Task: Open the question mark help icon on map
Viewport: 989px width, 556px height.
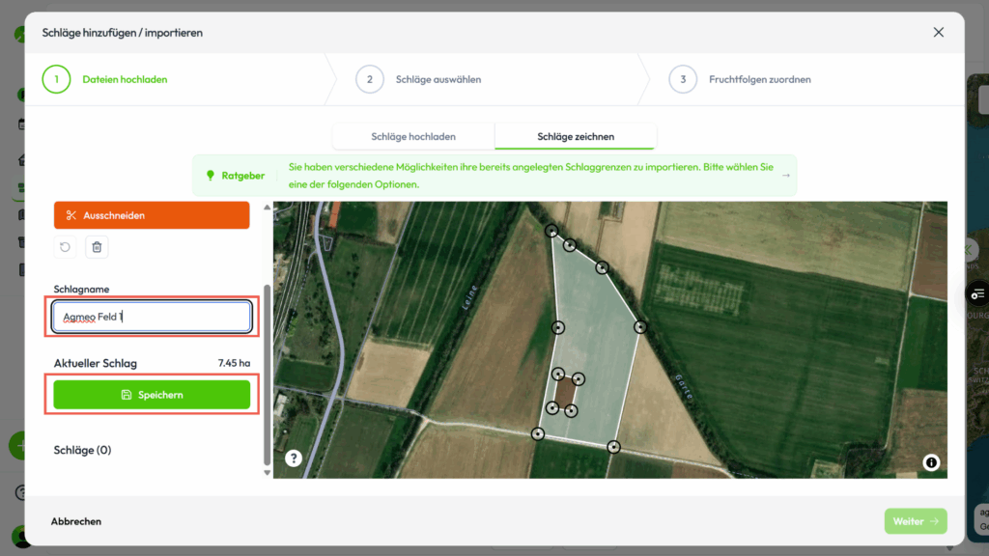Action: 294,459
